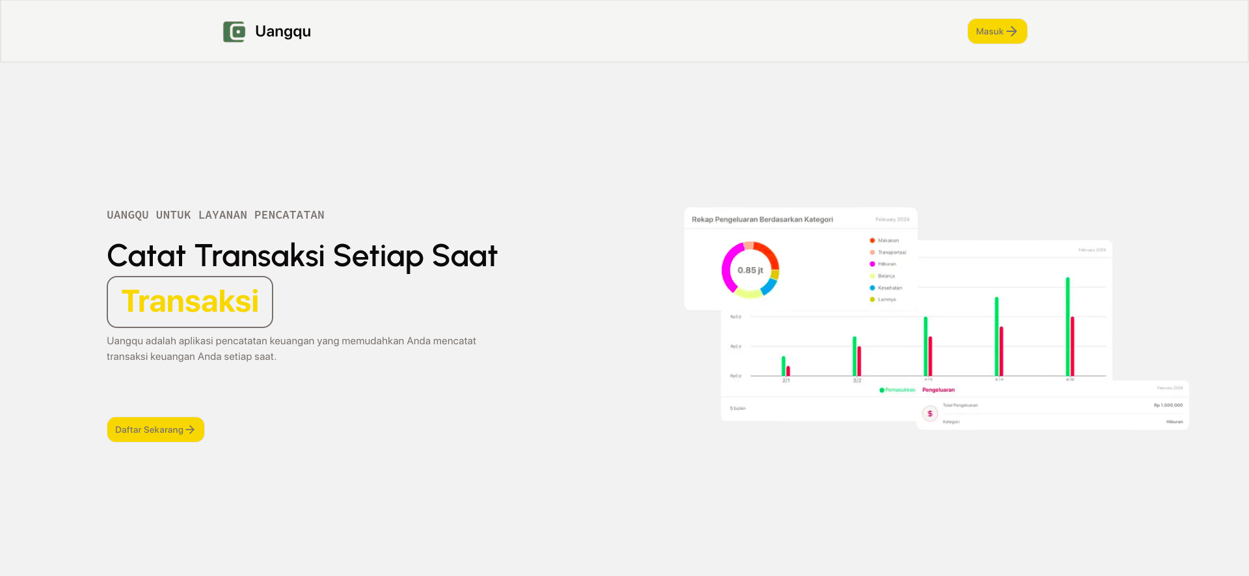Click the green Pemasukkan legend dot
1249x576 pixels.
click(x=882, y=390)
